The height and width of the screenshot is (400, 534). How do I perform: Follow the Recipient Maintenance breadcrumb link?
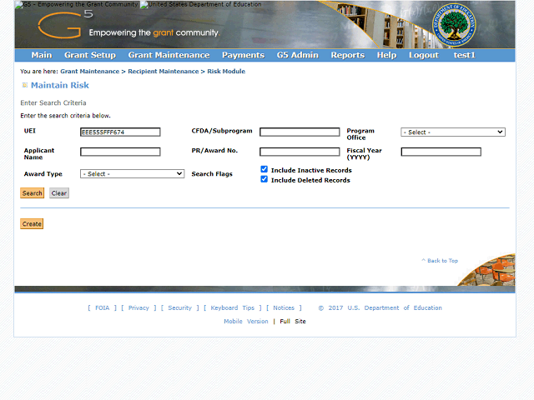tap(164, 72)
